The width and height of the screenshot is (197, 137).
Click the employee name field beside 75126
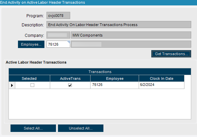pos(131,44)
